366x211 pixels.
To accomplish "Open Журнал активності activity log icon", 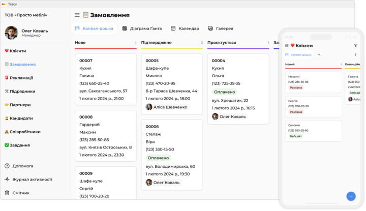I will click(x=7, y=179).
